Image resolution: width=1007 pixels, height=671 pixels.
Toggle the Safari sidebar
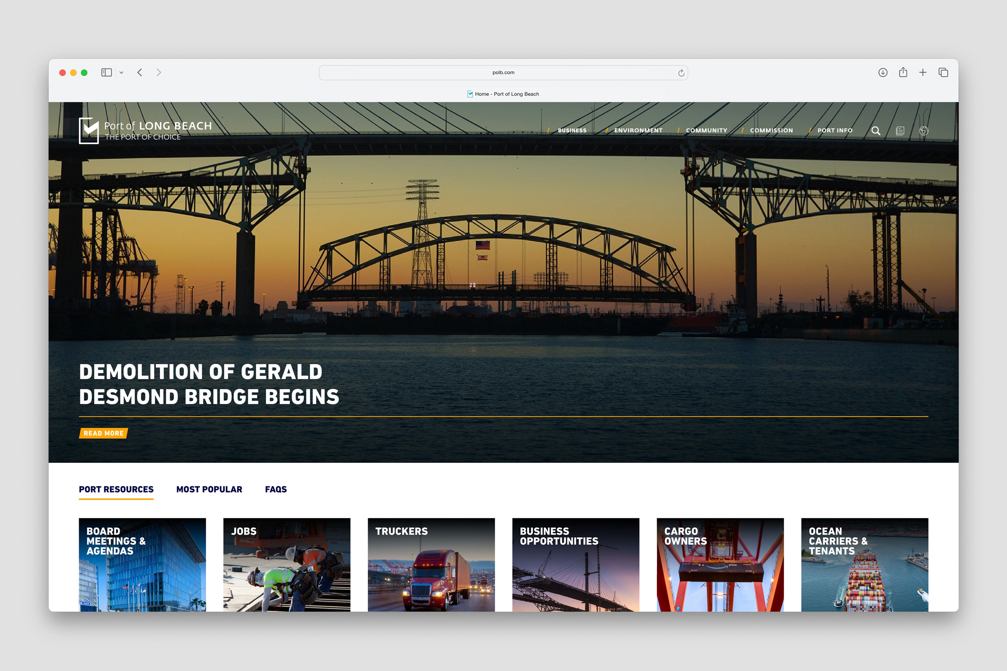click(x=106, y=72)
